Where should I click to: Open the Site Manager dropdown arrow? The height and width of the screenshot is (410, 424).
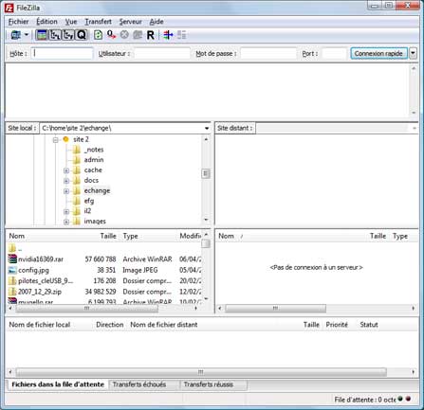coord(27,35)
